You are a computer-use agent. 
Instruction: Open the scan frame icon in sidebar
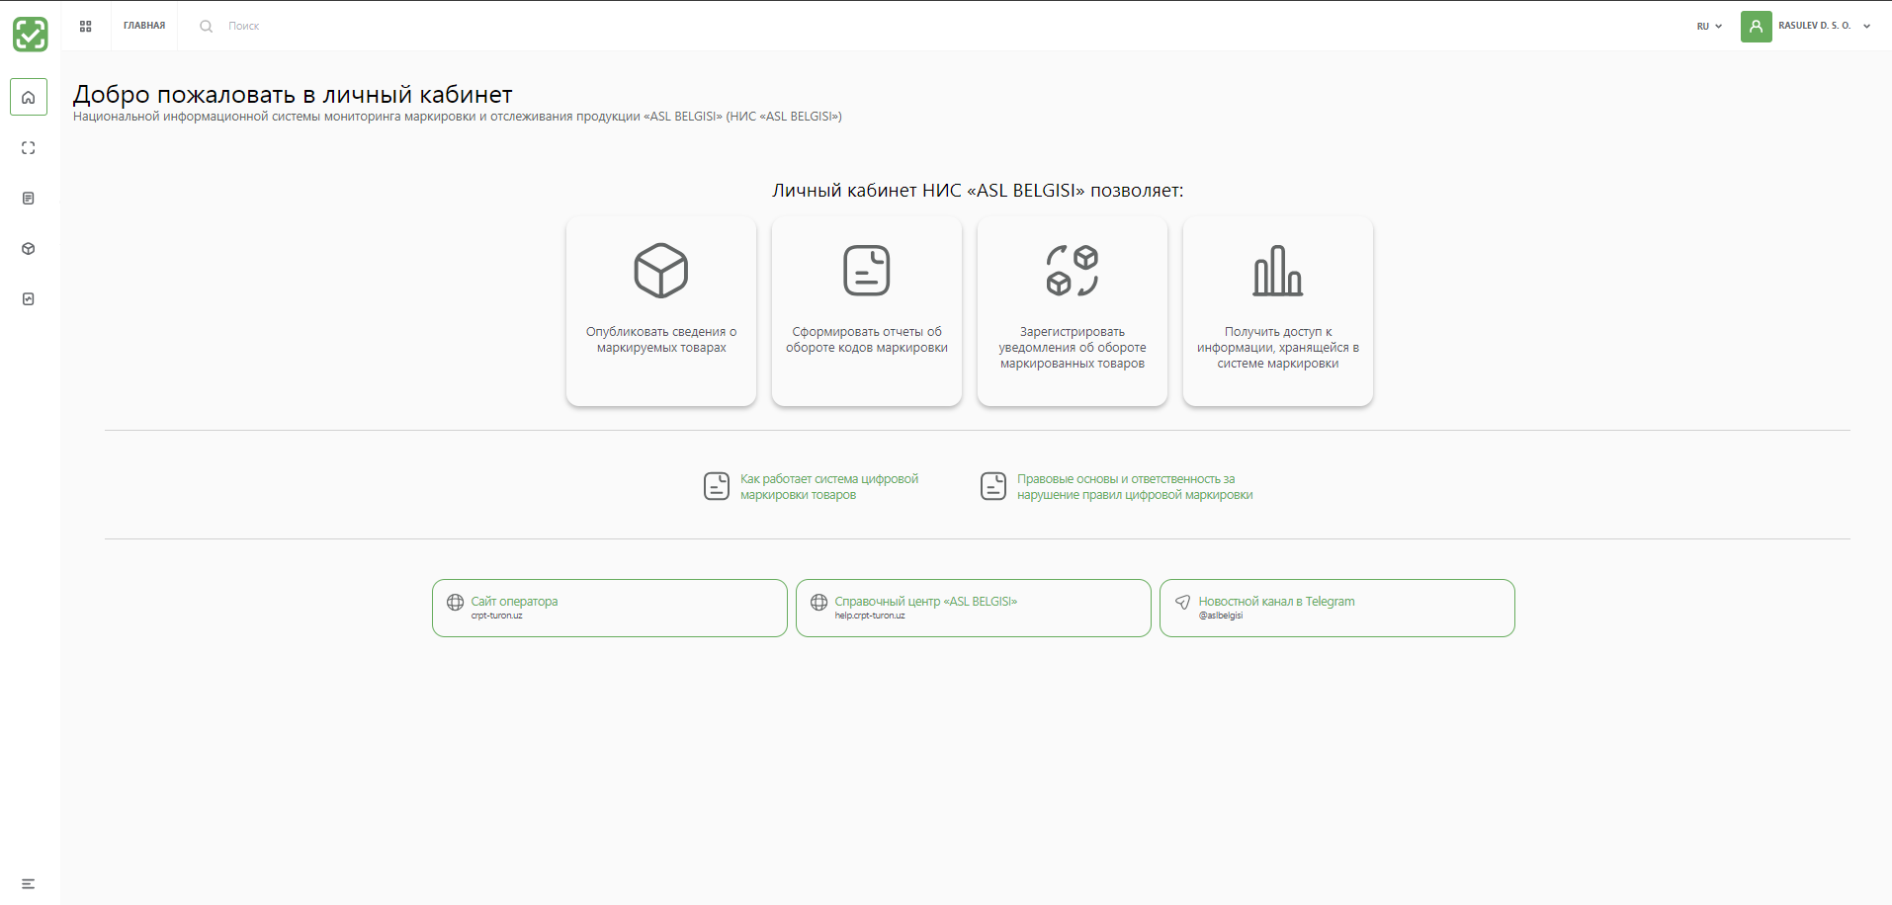pyautogui.click(x=29, y=148)
